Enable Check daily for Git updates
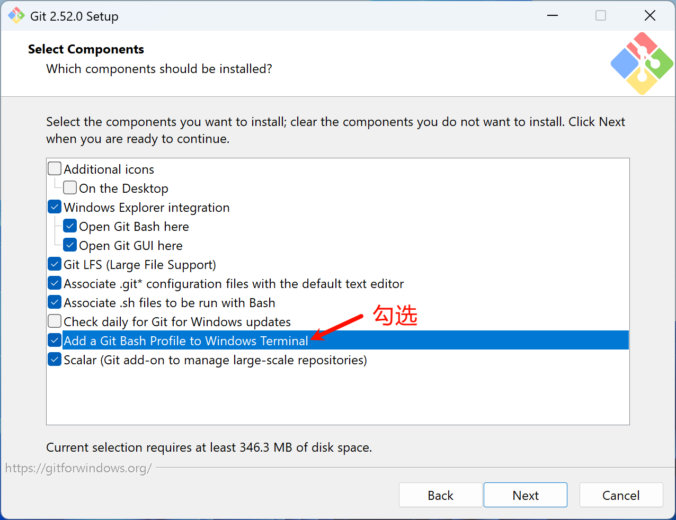Image resolution: width=676 pixels, height=520 pixels. pyautogui.click(x=55, y=321)
